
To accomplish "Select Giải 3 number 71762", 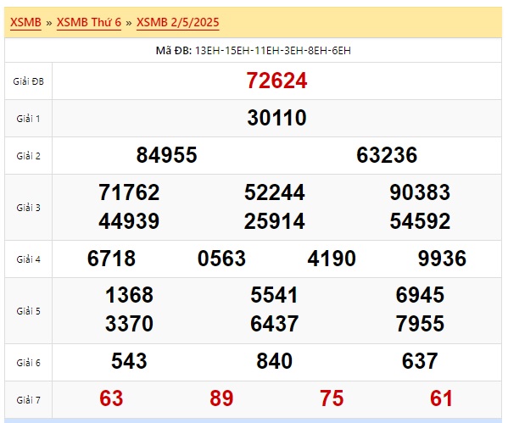I will [x=129, y=192].
